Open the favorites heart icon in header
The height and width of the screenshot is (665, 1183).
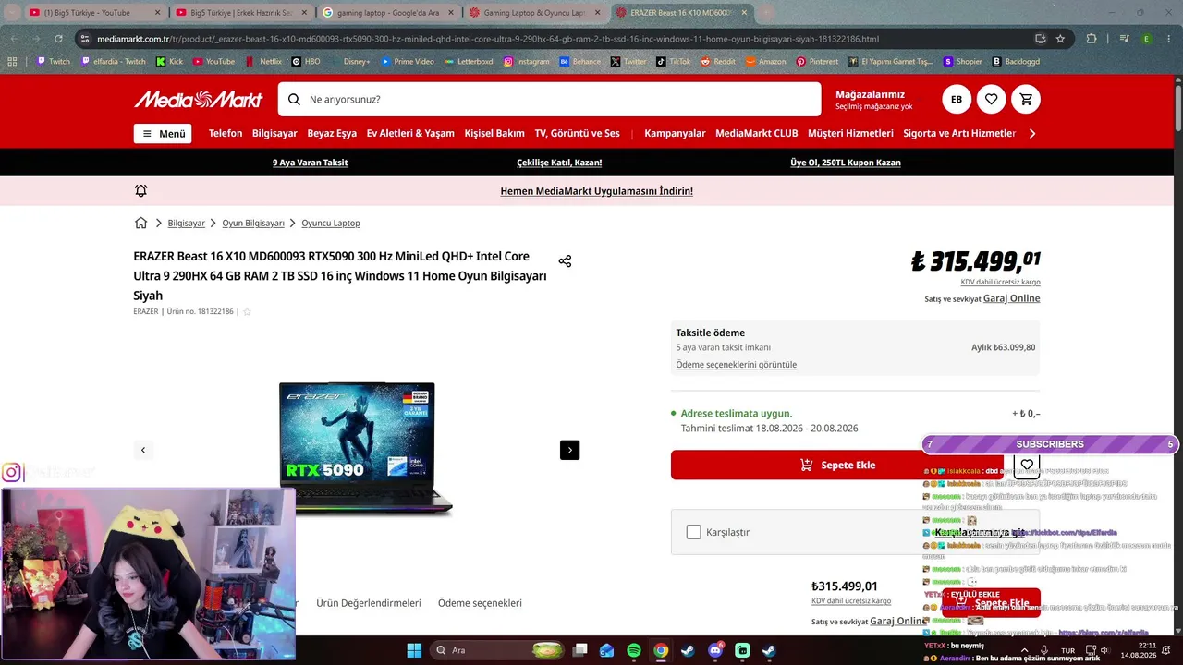click(991, 99)
